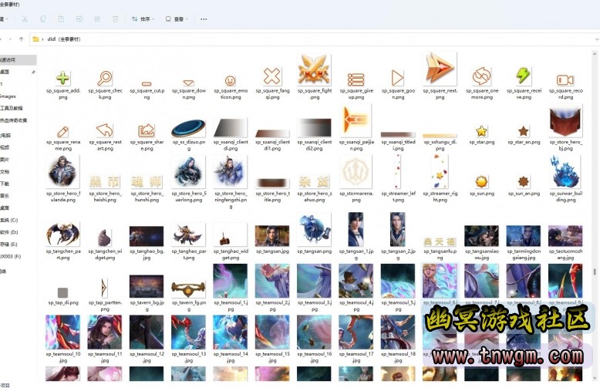The width and height of the screenshot is (600, 388).
Task: Click the Delete trash icon in toolbar
Action: click(x=115, y=19)
